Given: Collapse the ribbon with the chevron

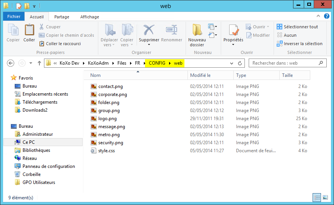Looking at the screenshot, I should click(x=318, y=16).
